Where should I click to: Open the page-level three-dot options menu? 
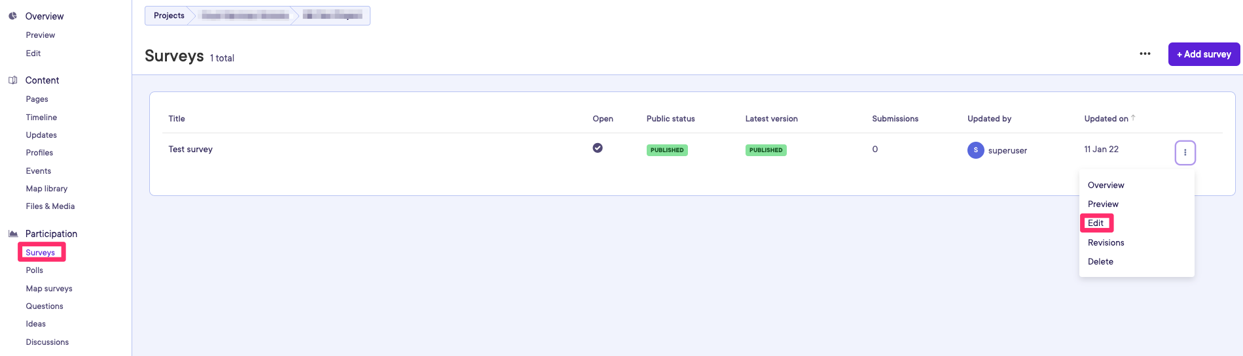(1145, 54)
